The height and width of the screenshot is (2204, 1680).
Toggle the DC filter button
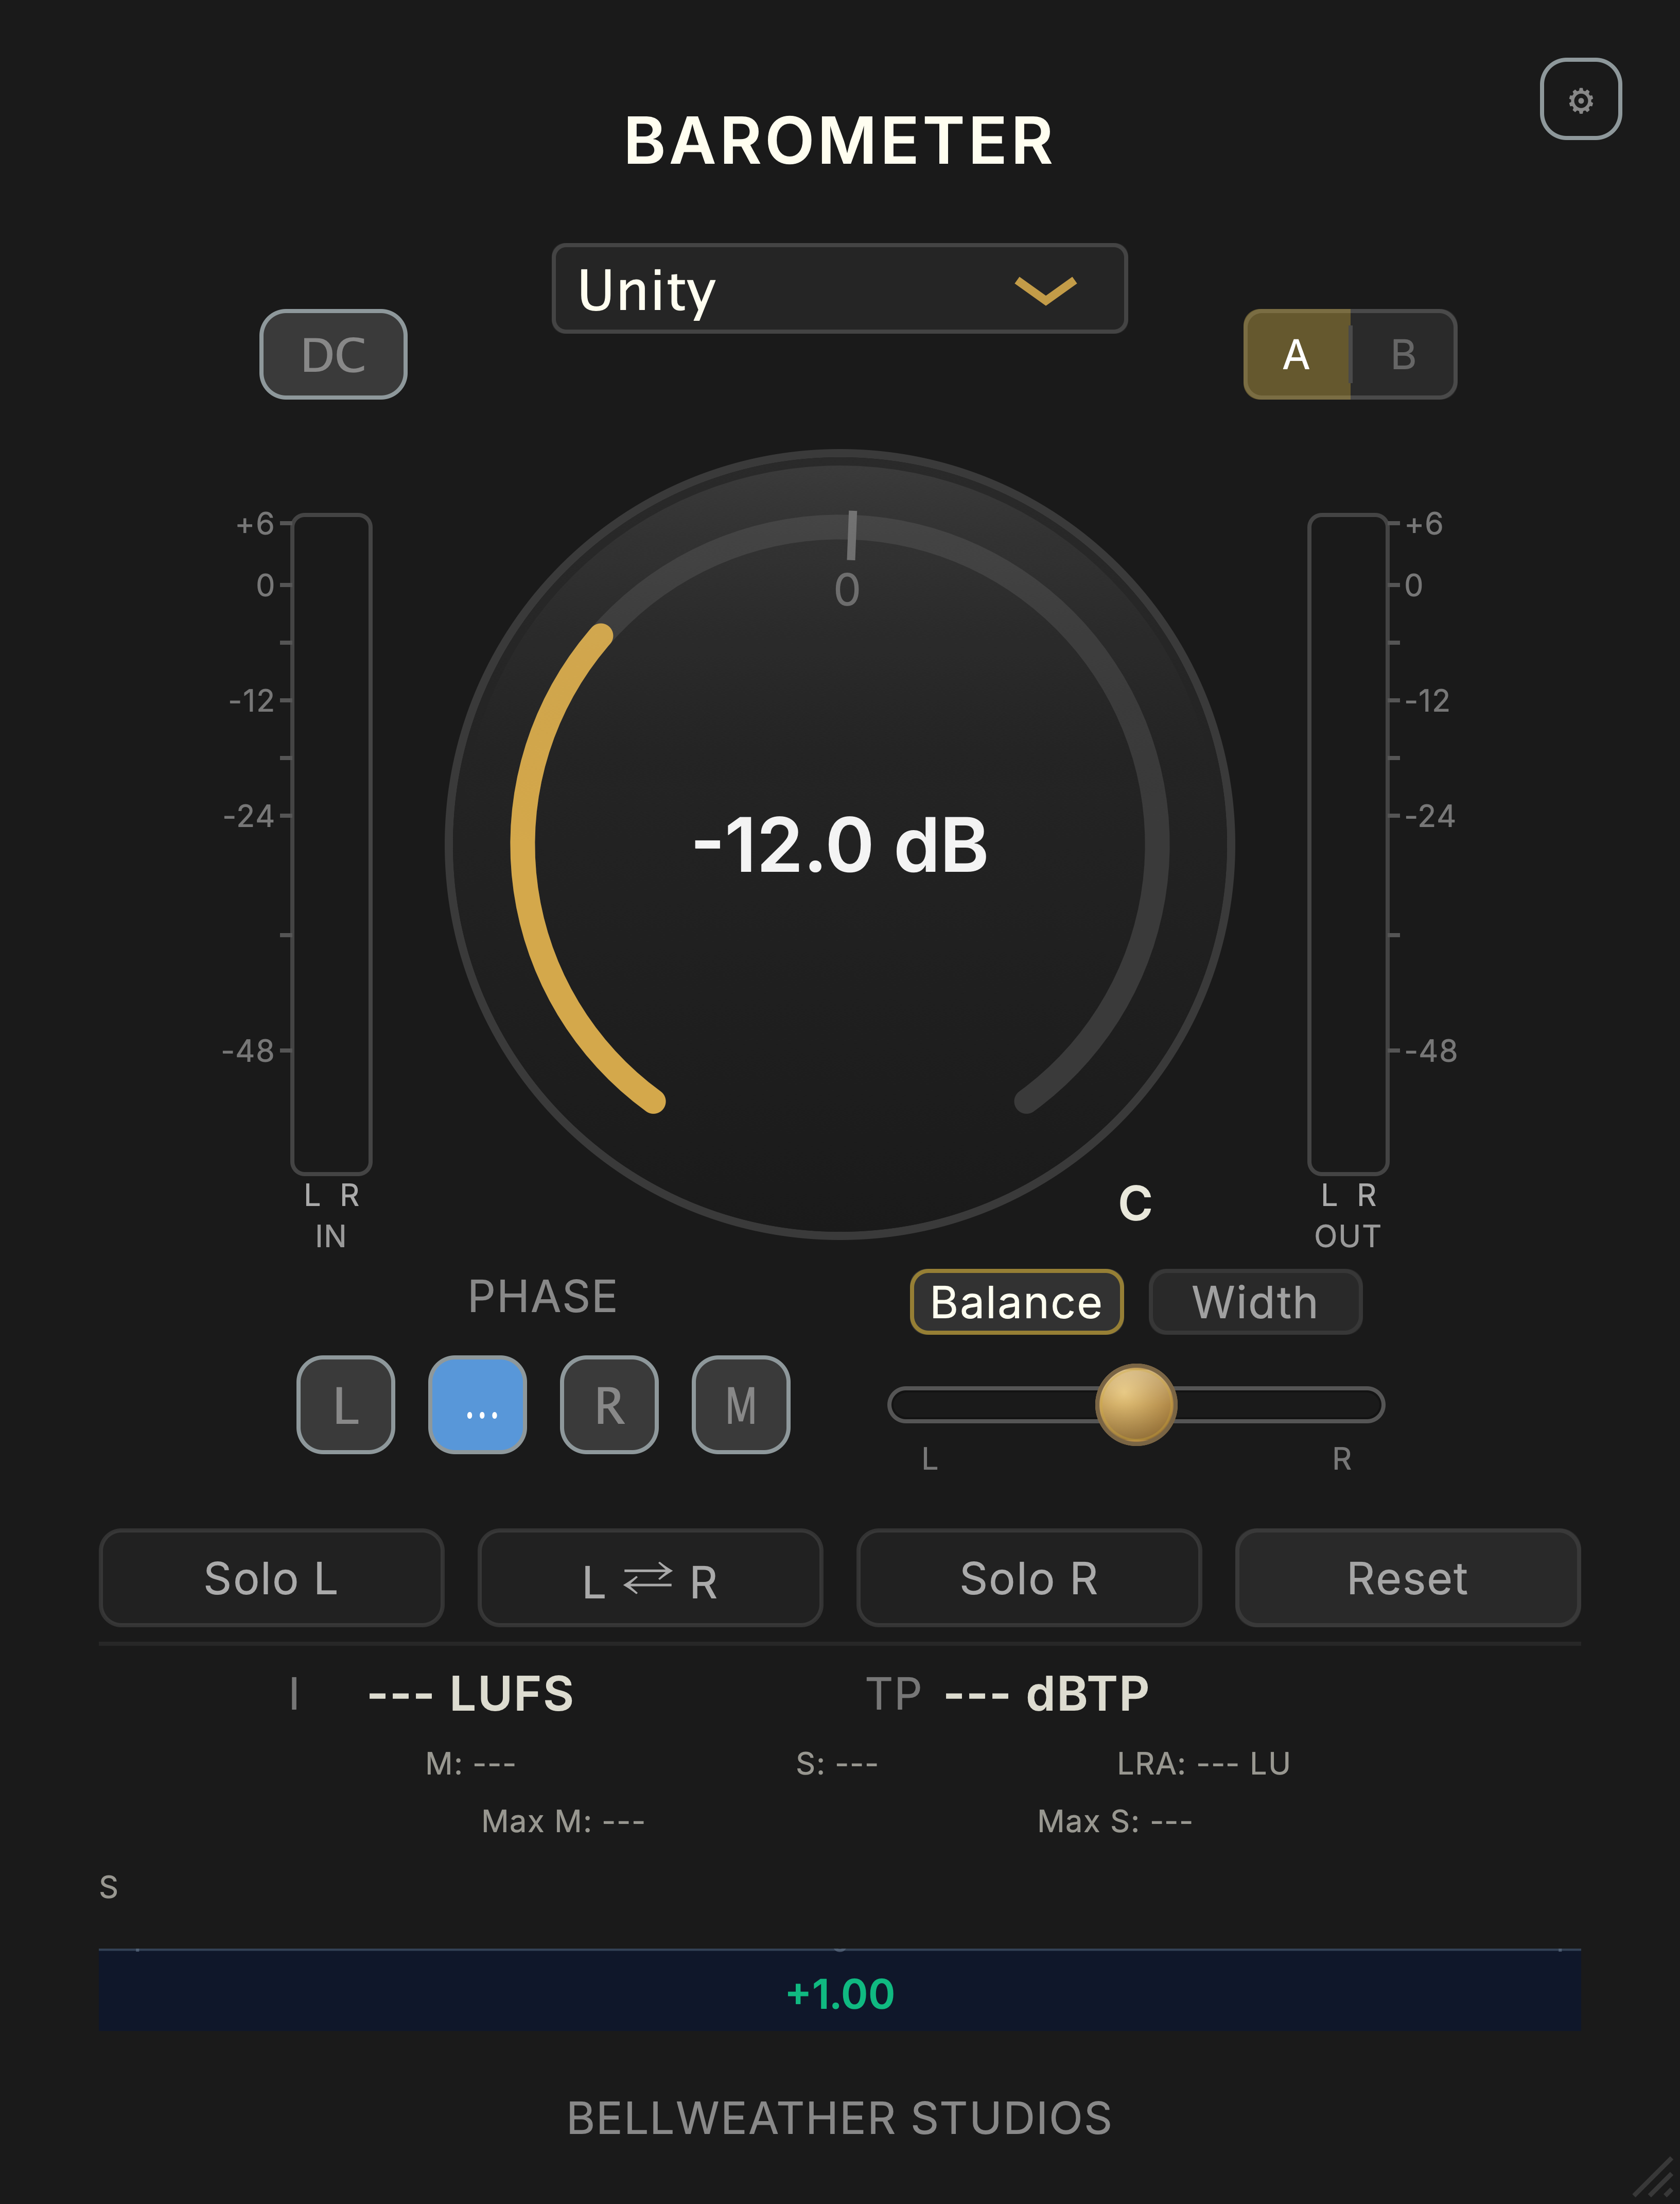333,354
